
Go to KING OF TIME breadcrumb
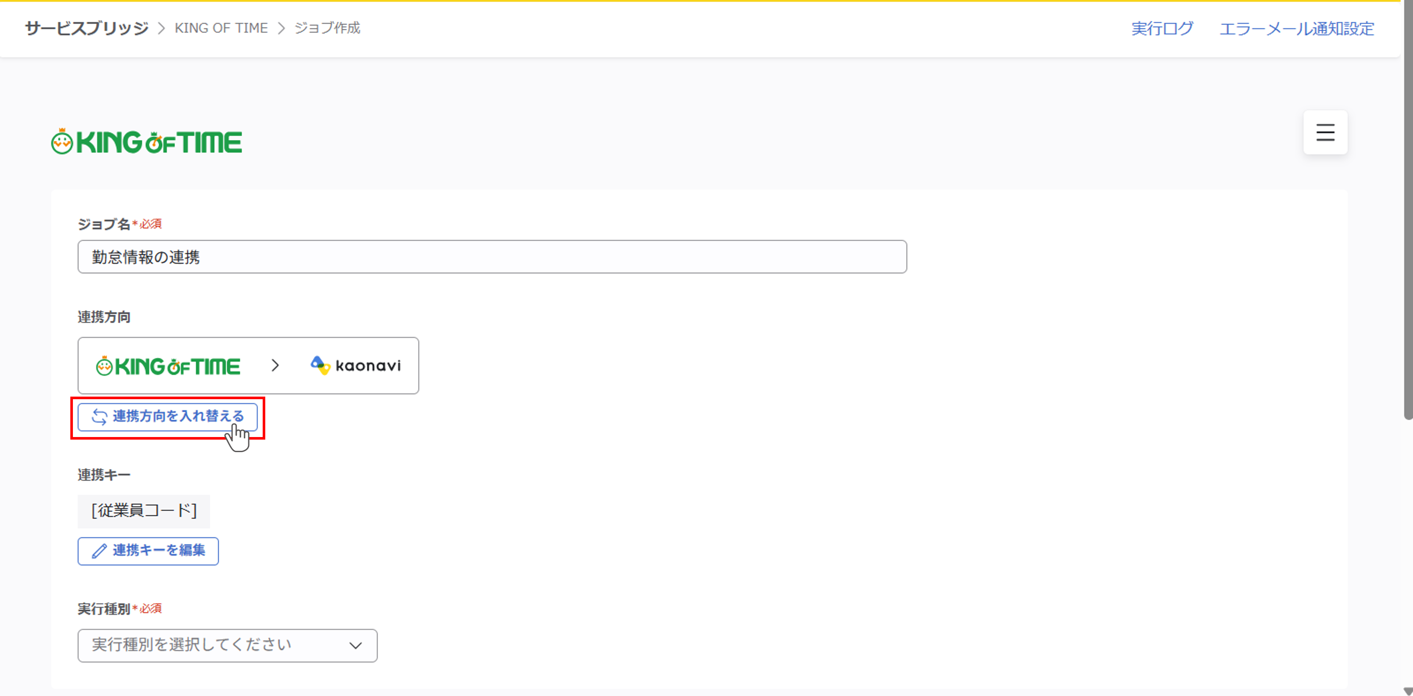(x=221, y=28)
